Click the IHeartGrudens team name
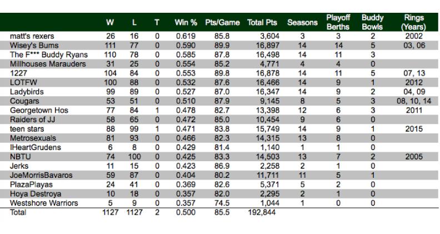 (x=36, y=147)
